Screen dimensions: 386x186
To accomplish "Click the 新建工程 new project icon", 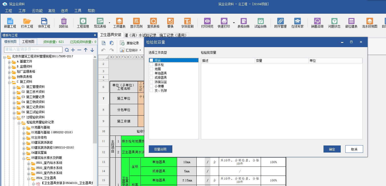I will pos(10,23).
